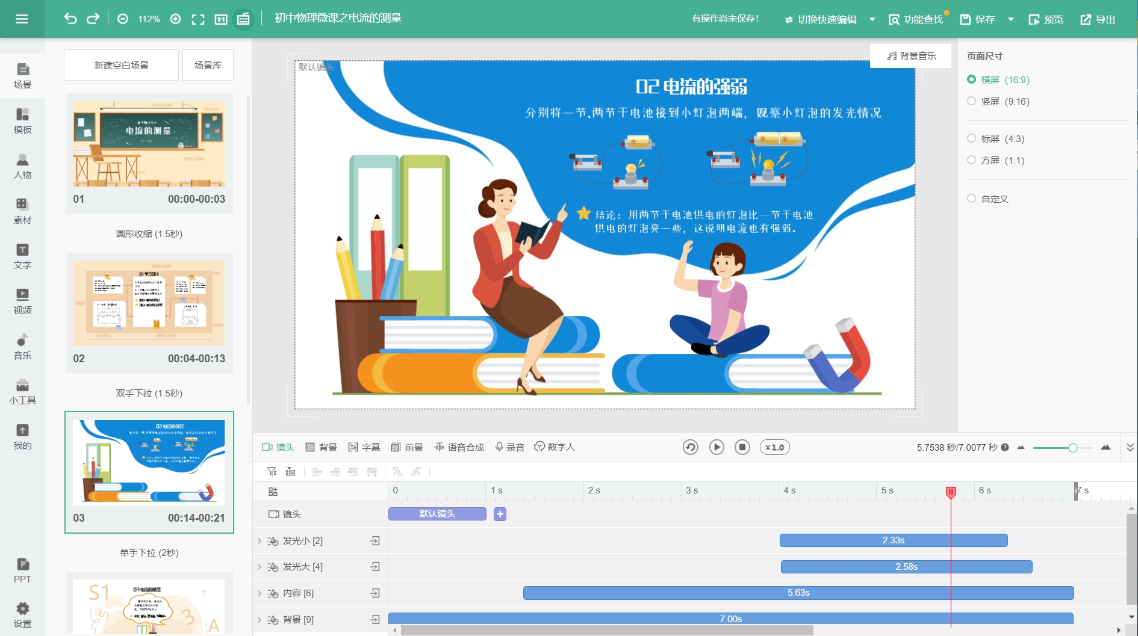Screen dimensions: 1138x636
Task: Open the My (我的) sidebar panel
Action: coord(22,437)
